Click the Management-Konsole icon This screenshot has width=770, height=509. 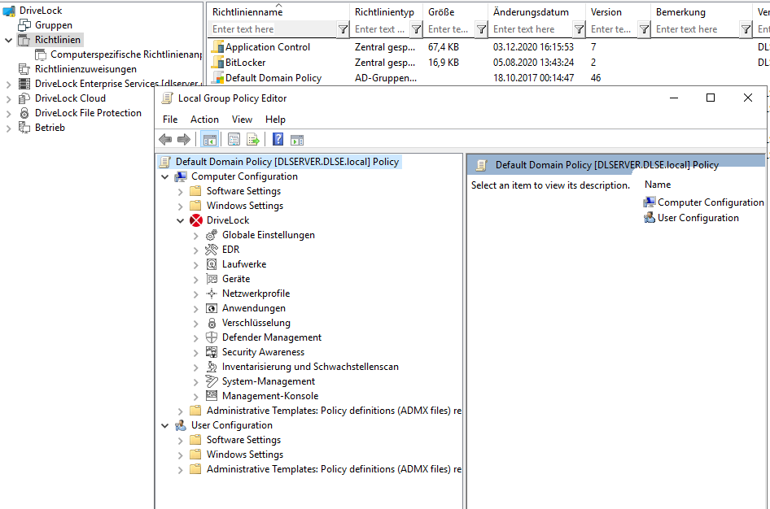pyautogui.click(x=212, y=396)
